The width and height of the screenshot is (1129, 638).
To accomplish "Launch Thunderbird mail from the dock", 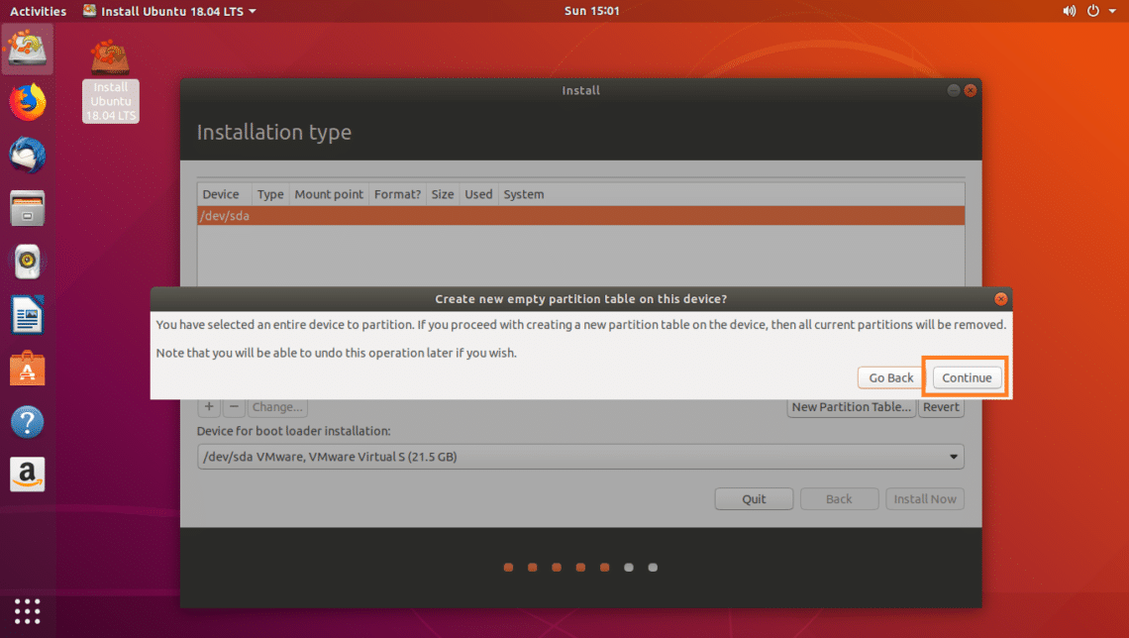I will [x=28, y=156].
